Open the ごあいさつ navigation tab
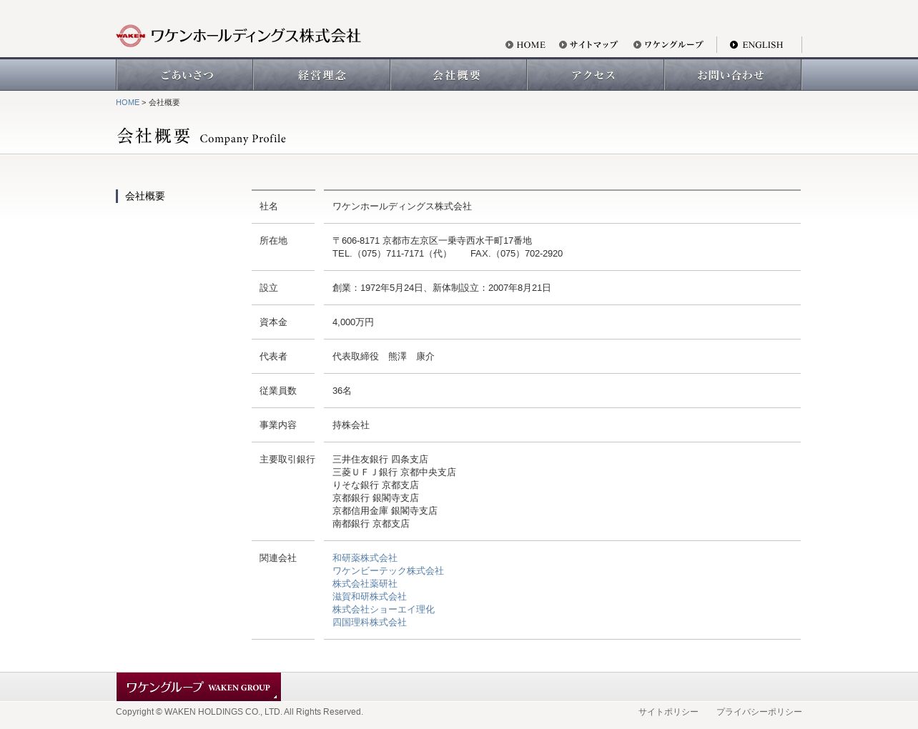The image size is (918, 729). (184, 75)
